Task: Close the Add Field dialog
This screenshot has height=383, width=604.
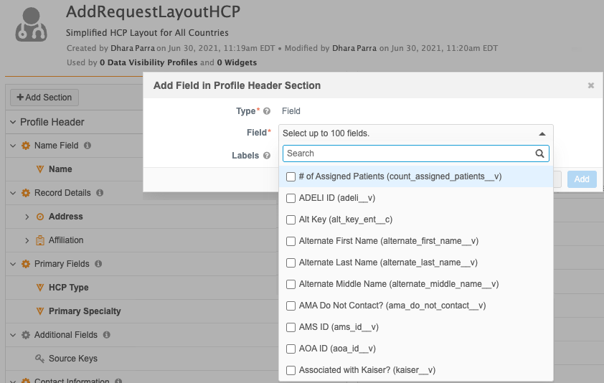Action: (x=591, y=85)
